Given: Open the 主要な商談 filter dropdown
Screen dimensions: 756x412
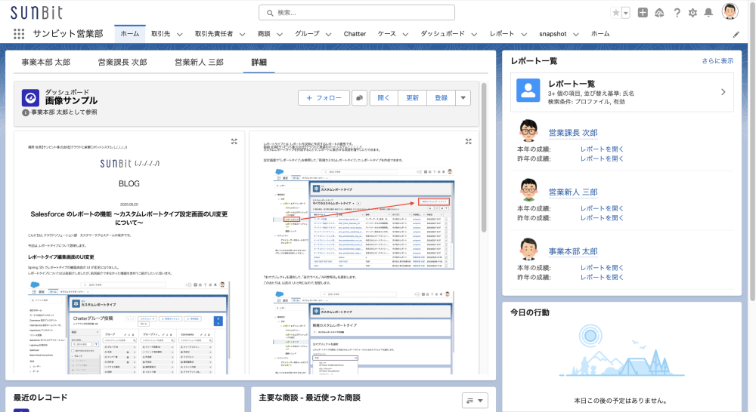Looking at the screenshot, I should [x=475, y=401].
